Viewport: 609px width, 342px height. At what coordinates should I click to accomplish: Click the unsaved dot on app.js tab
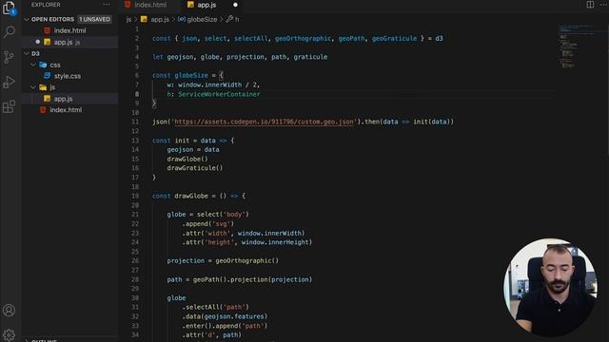click(x=235, y=5)
